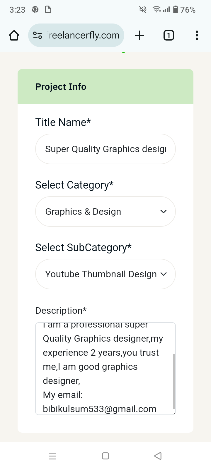211x470 pixels.
Task: Tap the freelancerfly.com address bar
Action: point(84,36)
